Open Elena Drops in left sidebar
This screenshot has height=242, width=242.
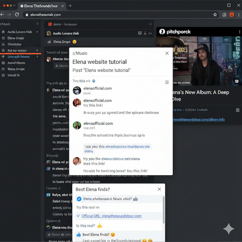(x=16, y=38)
